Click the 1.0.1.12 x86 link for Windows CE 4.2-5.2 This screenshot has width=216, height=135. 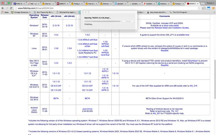(56, 73)
